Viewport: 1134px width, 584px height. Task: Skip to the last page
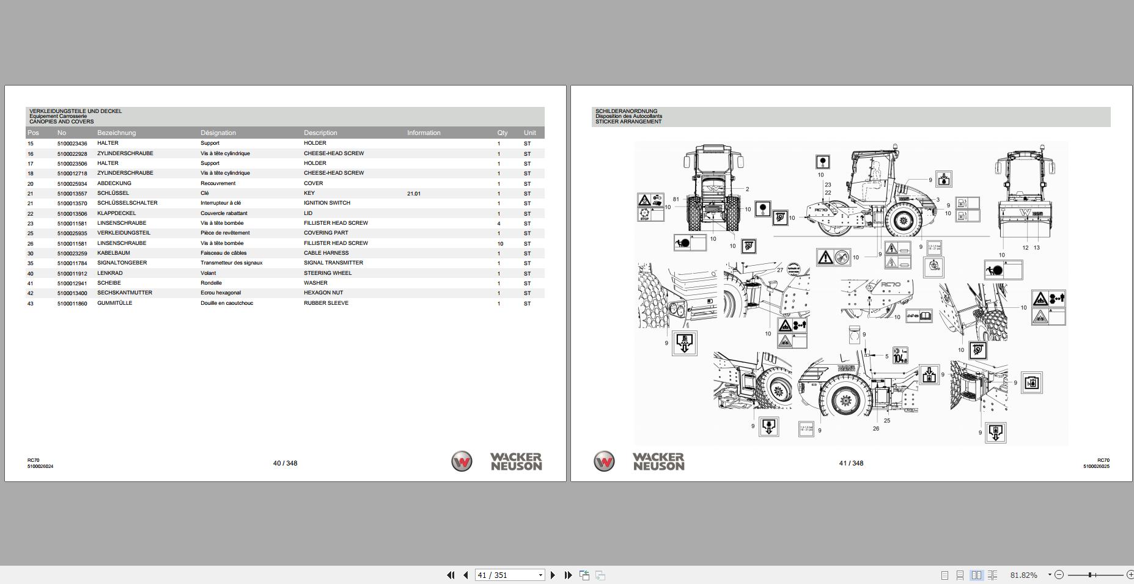pos(569,575)
